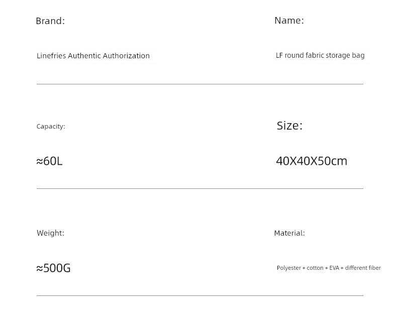Click the word Linefries in brand value
The height and width of the screenshot is (315, 397).
[51, 56]
